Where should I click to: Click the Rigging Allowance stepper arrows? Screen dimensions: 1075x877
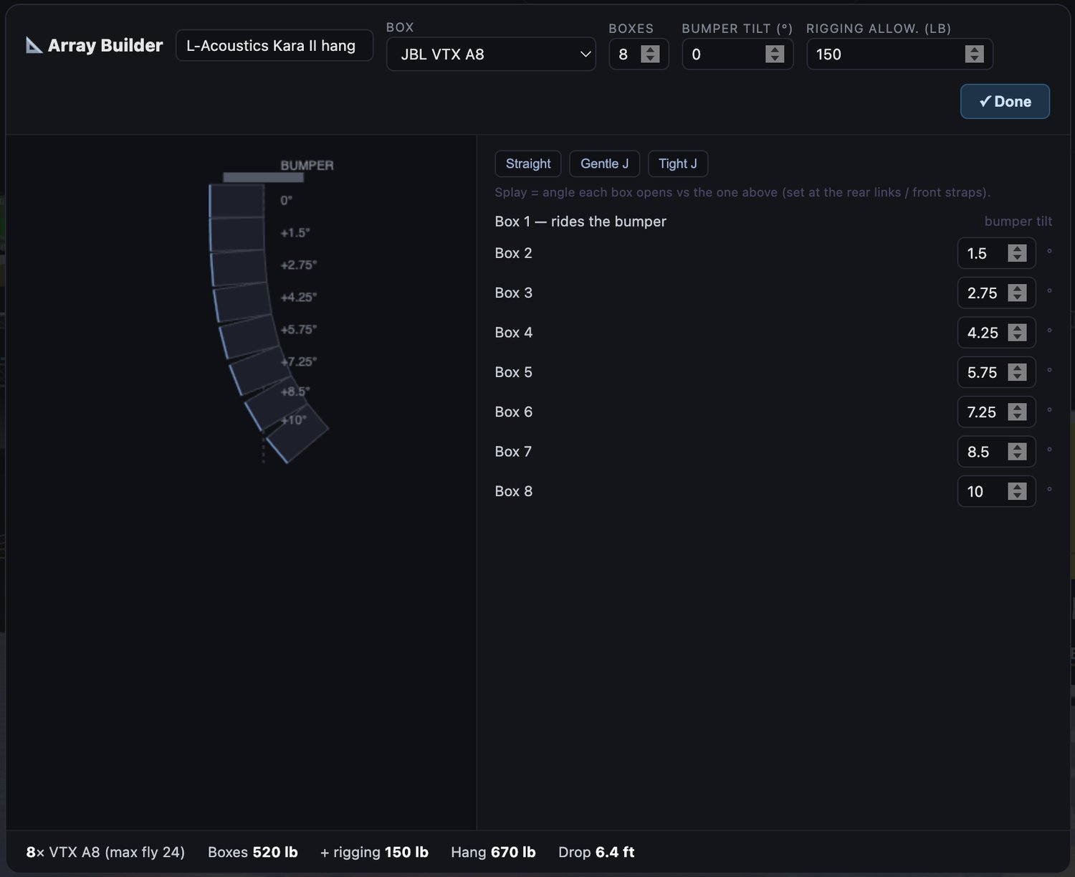point(974,54)
